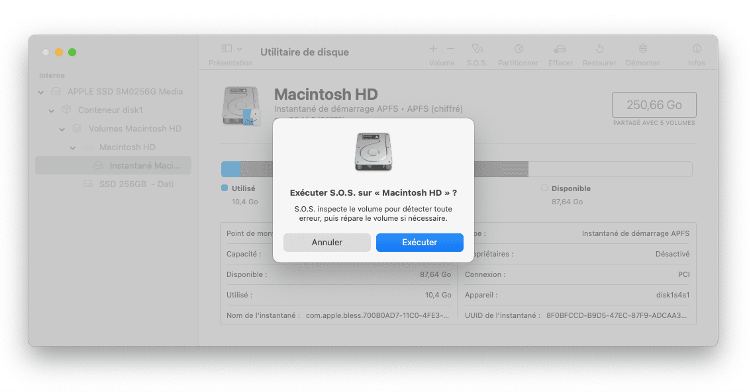Collapse the Volumes Macintosh HD chevron
The image size is (749, 392).
click(x=62, y=130)
